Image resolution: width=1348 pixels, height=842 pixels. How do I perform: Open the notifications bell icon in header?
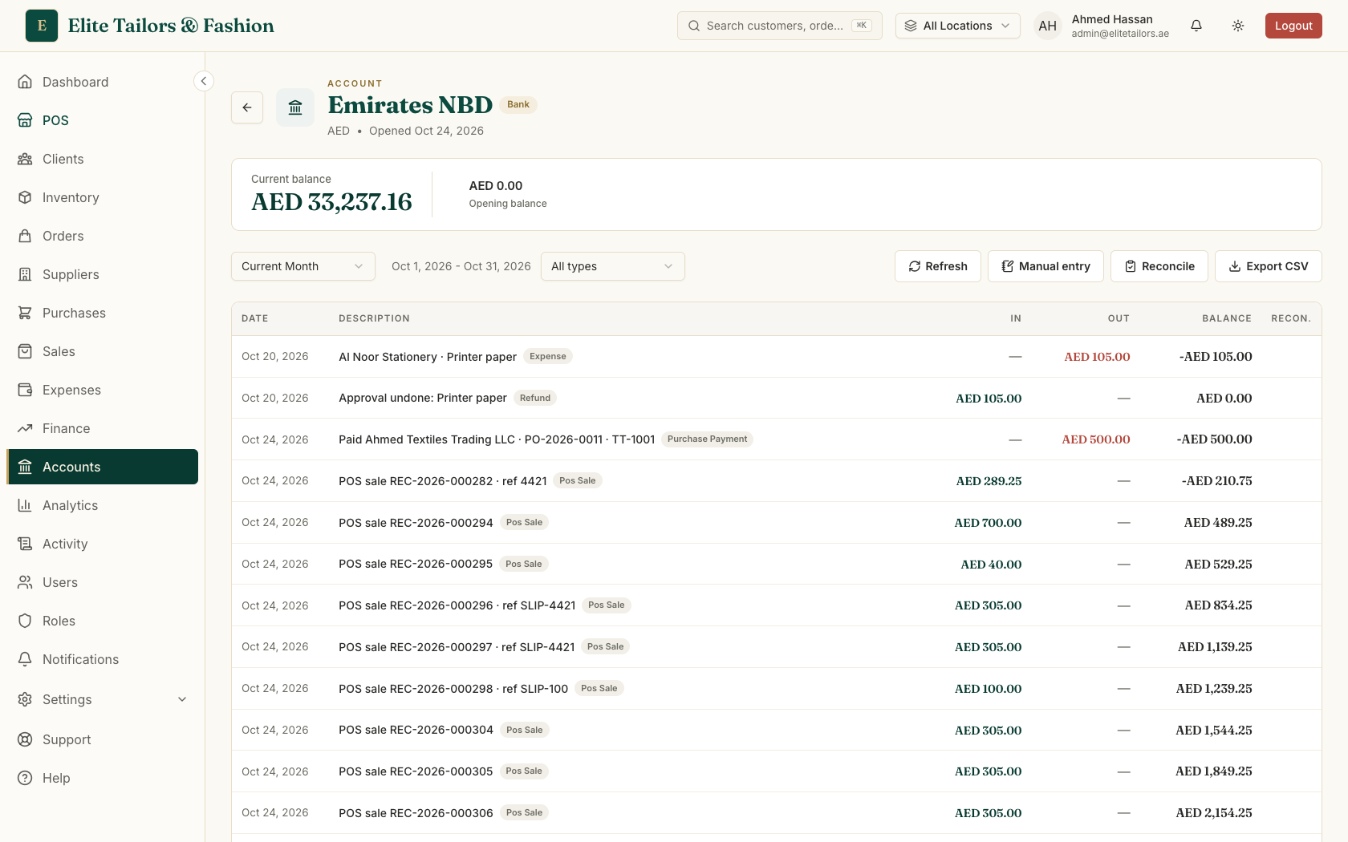pyautogui.click(x=1196, y=26)
